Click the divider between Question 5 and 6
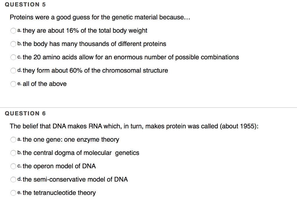297x207 pixels. tap(148, 107)
